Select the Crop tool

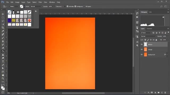coord(3,27)
